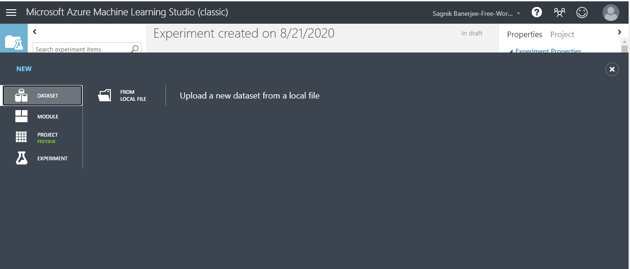The width and height of the screenshot is (630, 269).
Task: Select PROJECT preview in the NEW menu
Action: pos(42,138)
